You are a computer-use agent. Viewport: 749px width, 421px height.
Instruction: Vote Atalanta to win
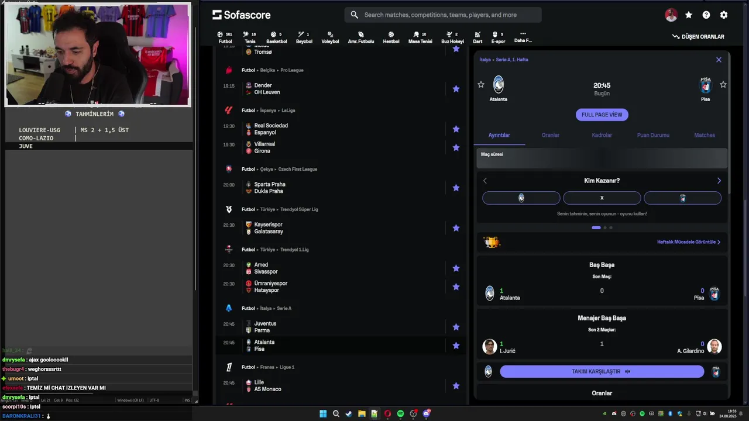click(x=521, y=198)
